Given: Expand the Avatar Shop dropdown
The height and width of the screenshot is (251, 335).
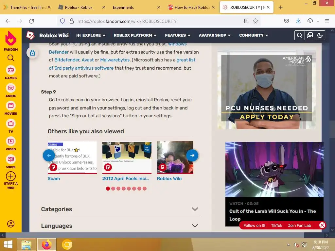Looking at the screenshot, I should pos(215,35).
